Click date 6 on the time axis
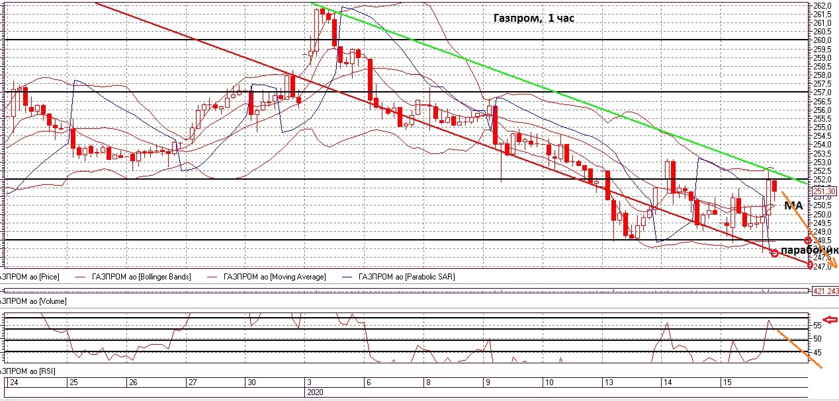The image size is (839, 401). point(368,383)
